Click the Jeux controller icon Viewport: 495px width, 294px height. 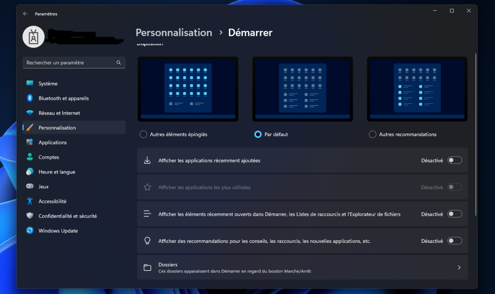[30, 186]
